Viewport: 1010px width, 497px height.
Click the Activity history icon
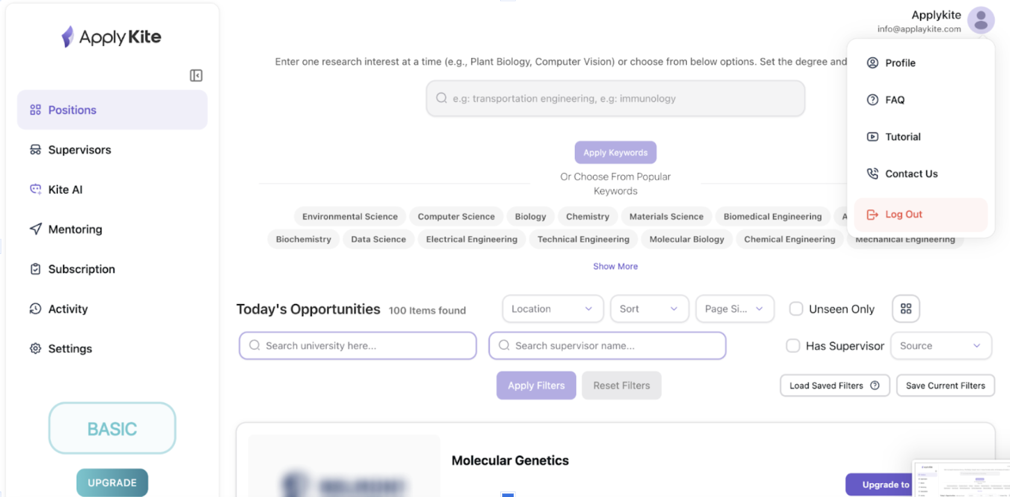36,309
